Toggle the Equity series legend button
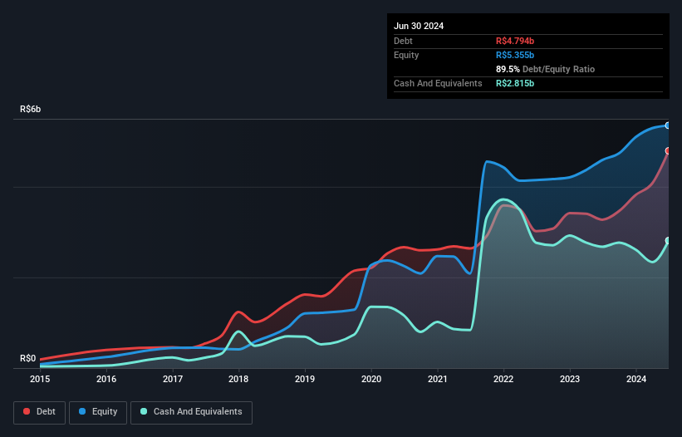This screenshot has height=437, width=682. (x=98, y=412)
